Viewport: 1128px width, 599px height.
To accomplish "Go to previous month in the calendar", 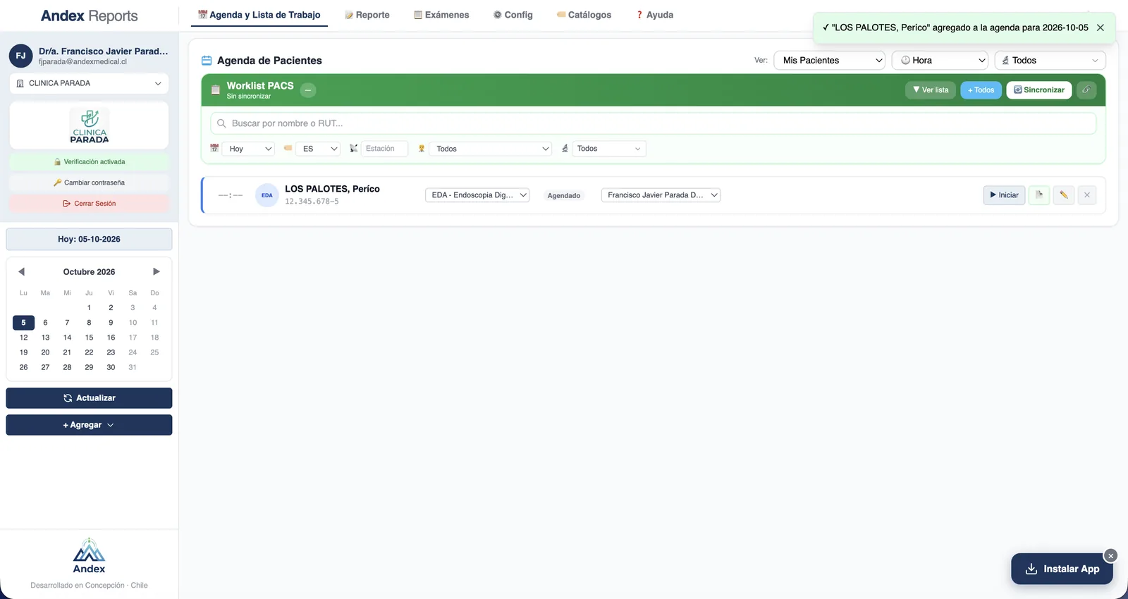I will (x=22, y=271).
